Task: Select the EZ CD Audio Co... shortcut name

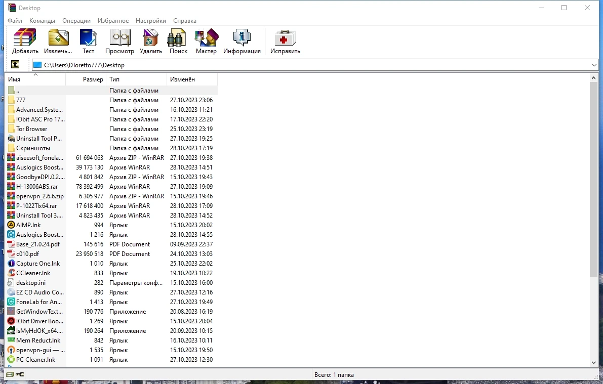Action: [40, 292]
